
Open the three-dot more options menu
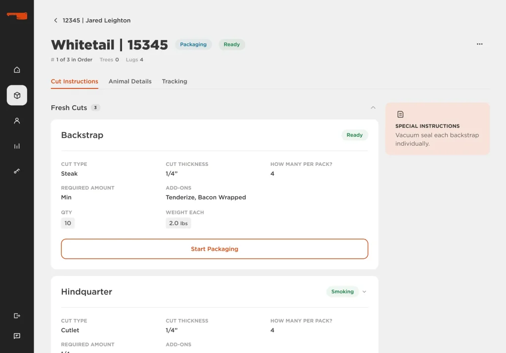coord(479,44)
